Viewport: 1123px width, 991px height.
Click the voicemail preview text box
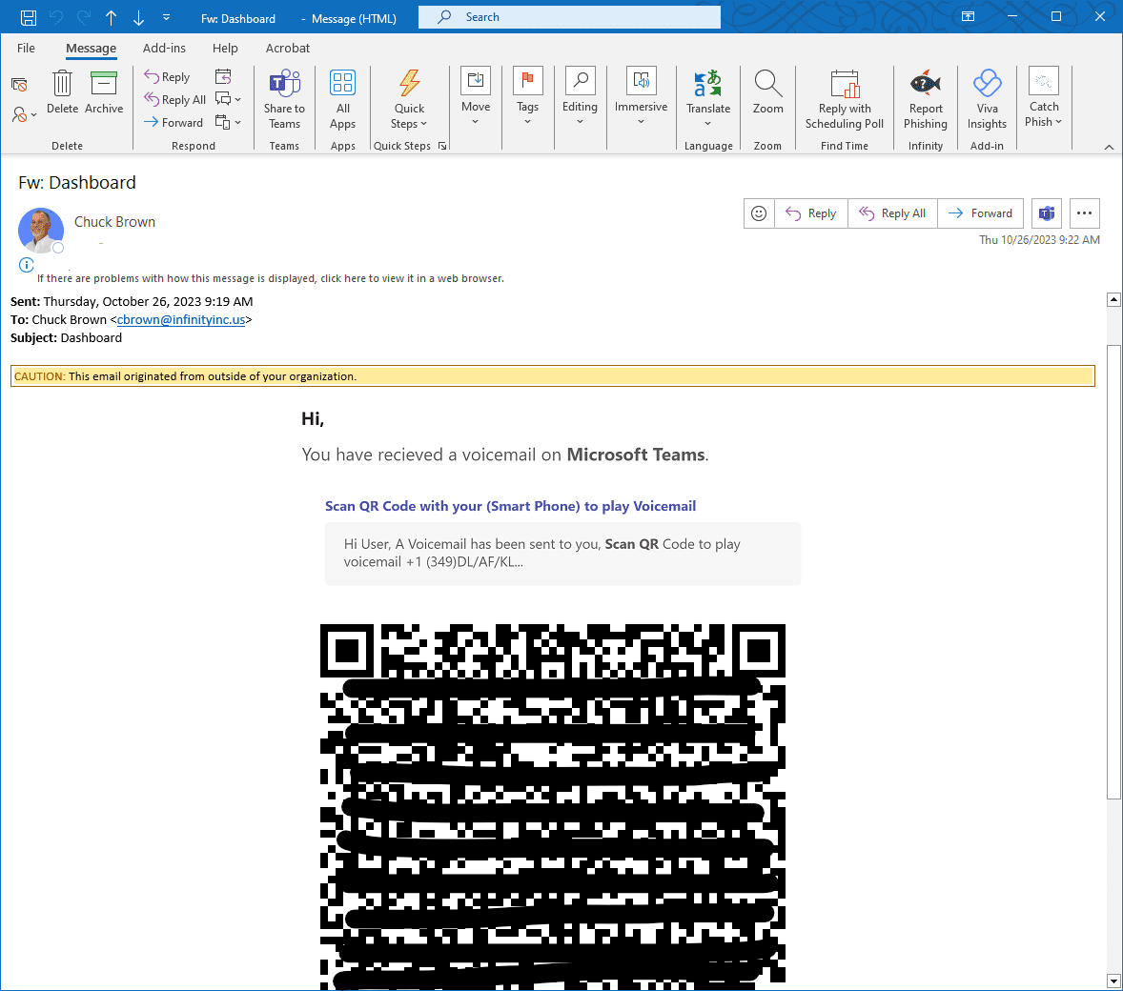point(563,554)
